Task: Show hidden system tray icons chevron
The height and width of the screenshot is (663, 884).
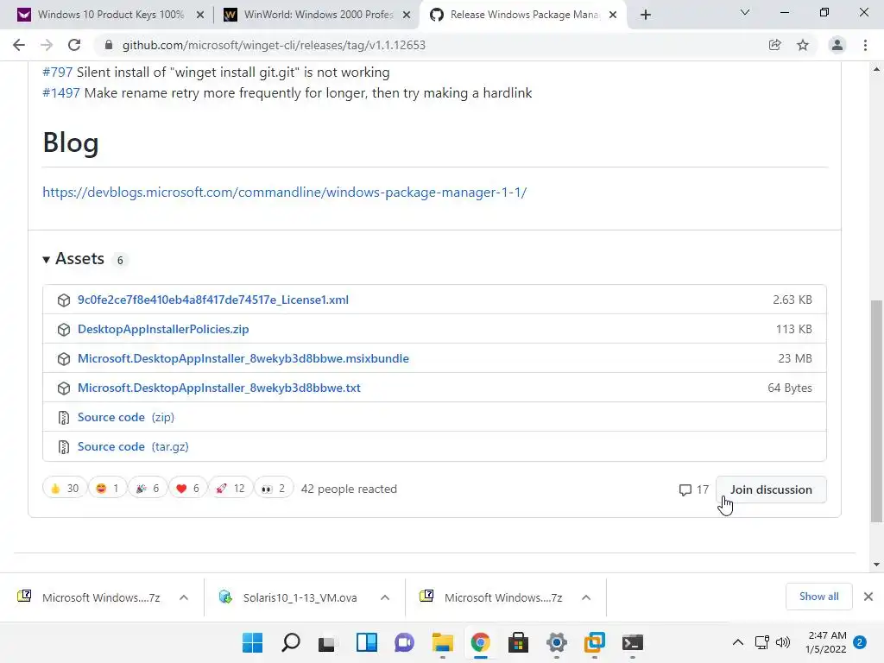Action: click(x=738, y=642)
